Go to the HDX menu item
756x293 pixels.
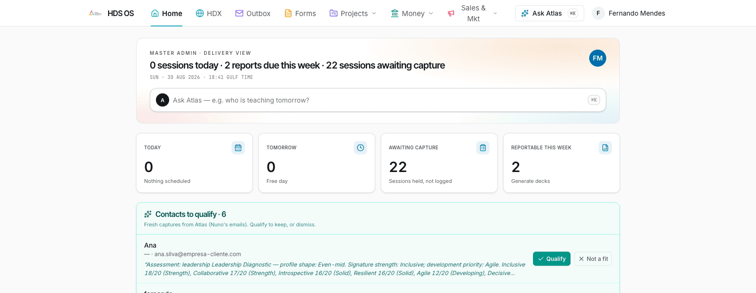[209, 13]
